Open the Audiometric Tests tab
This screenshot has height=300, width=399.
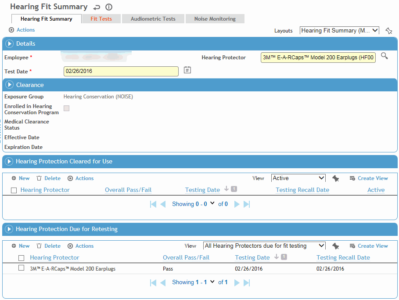pos(153,19)
